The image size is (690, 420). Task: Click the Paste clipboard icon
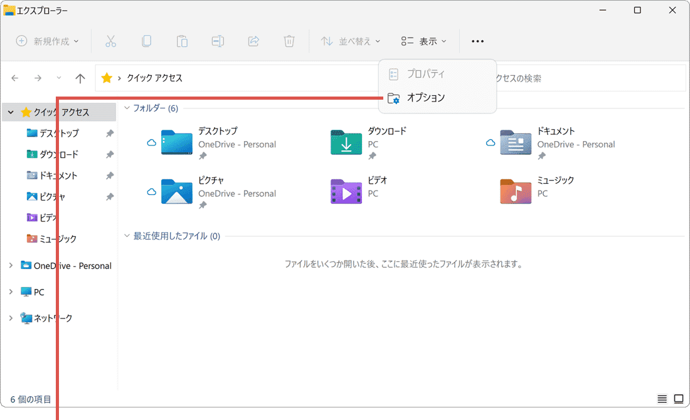tap(182, 41)
